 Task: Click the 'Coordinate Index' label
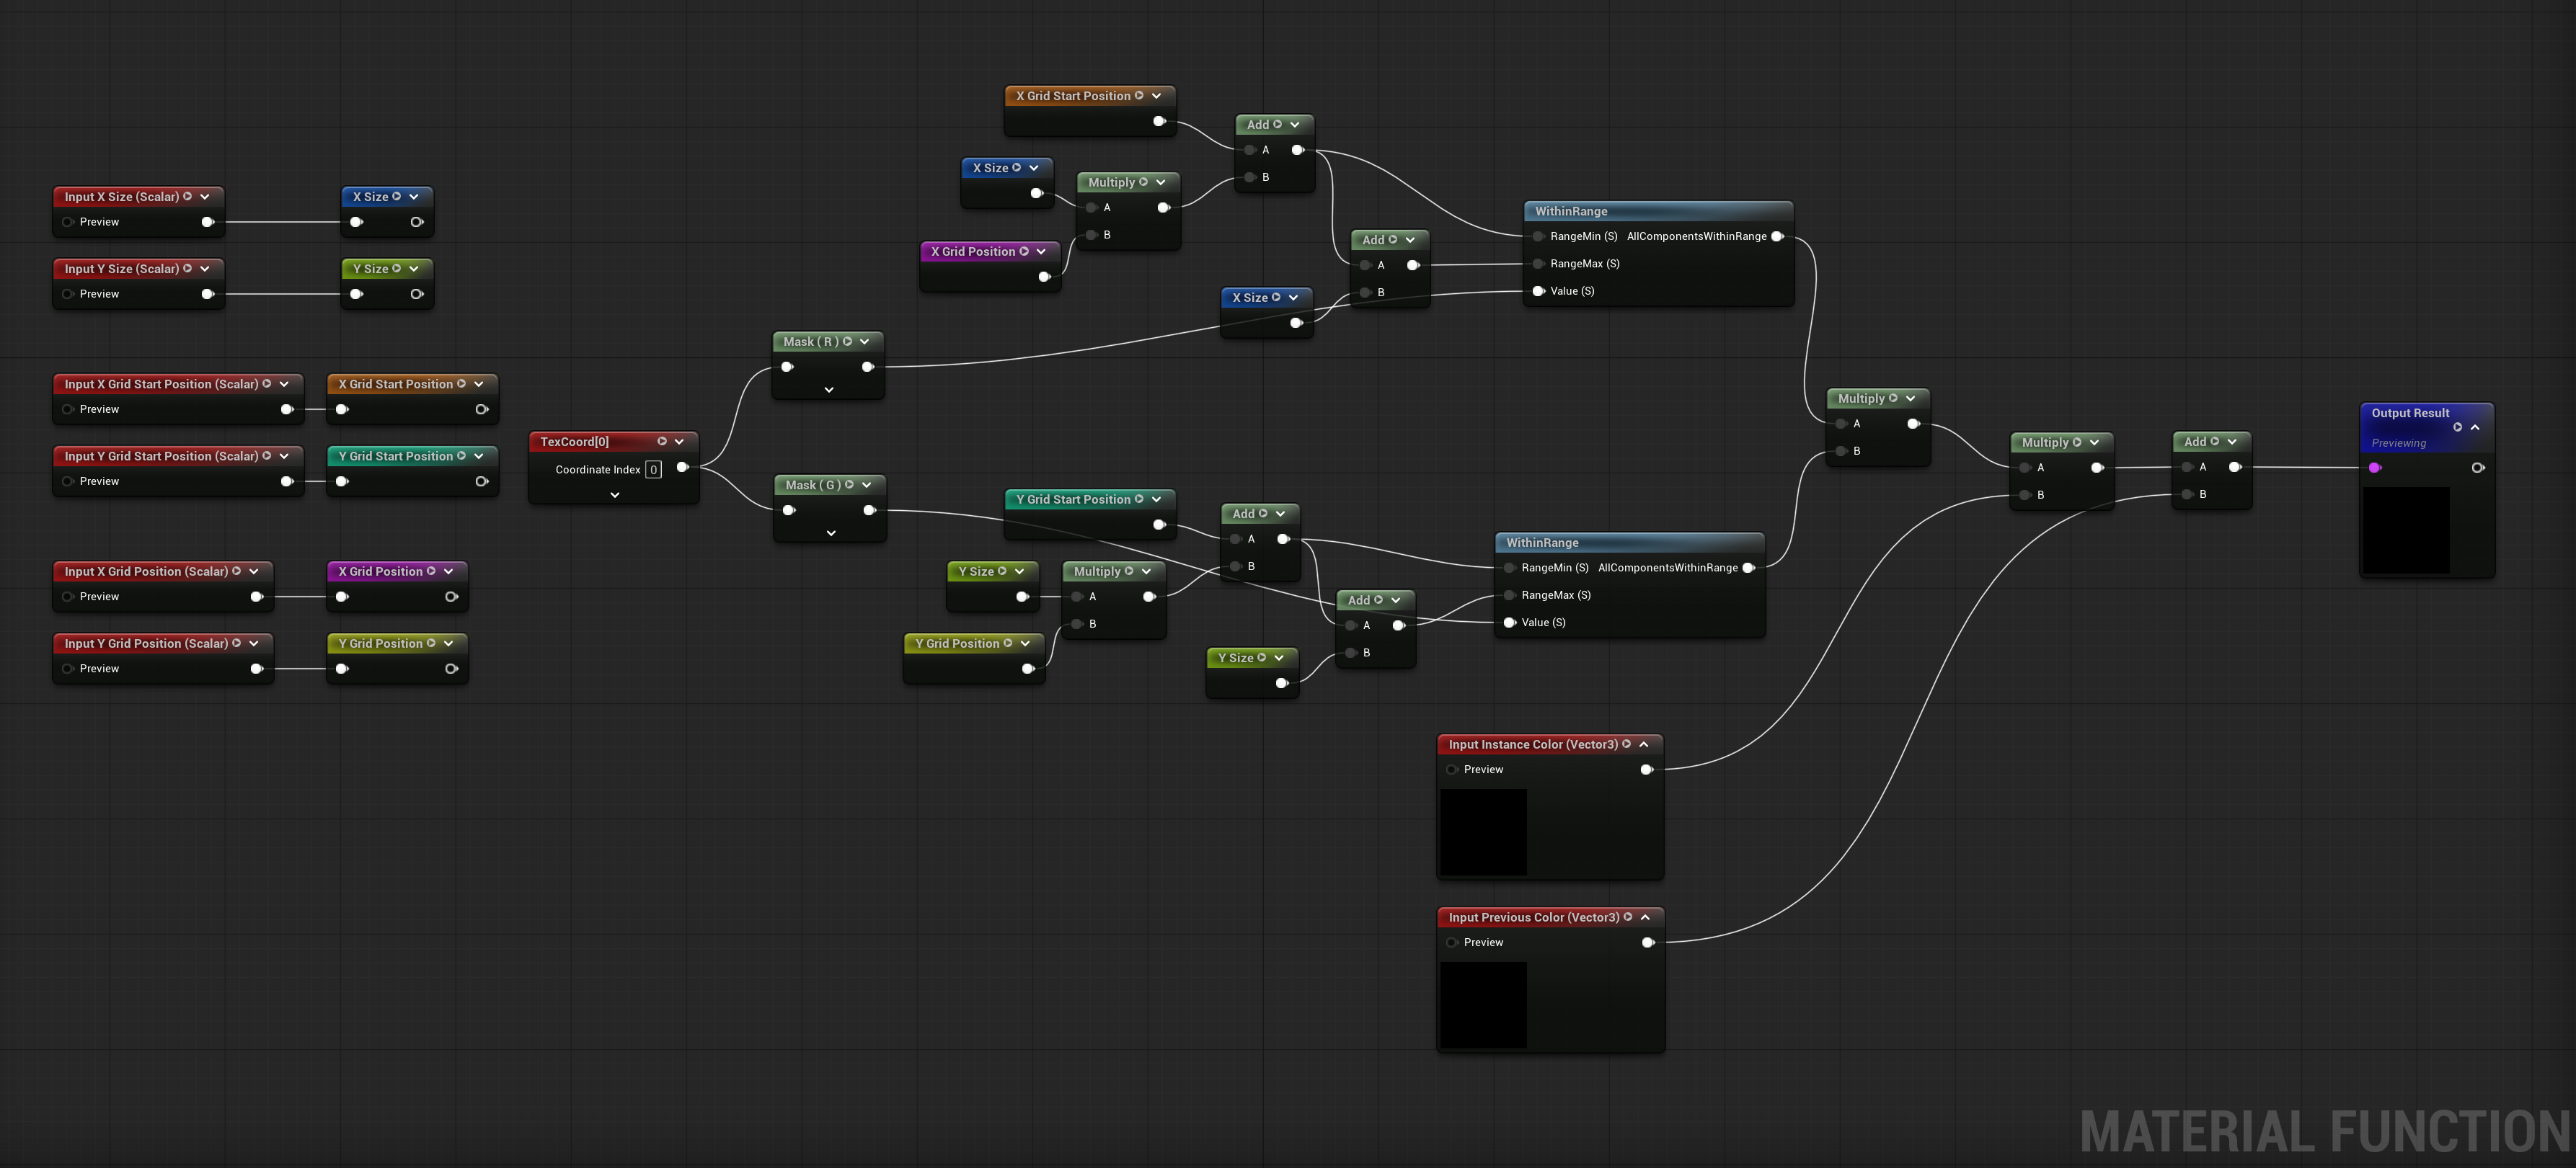point(598,470)
